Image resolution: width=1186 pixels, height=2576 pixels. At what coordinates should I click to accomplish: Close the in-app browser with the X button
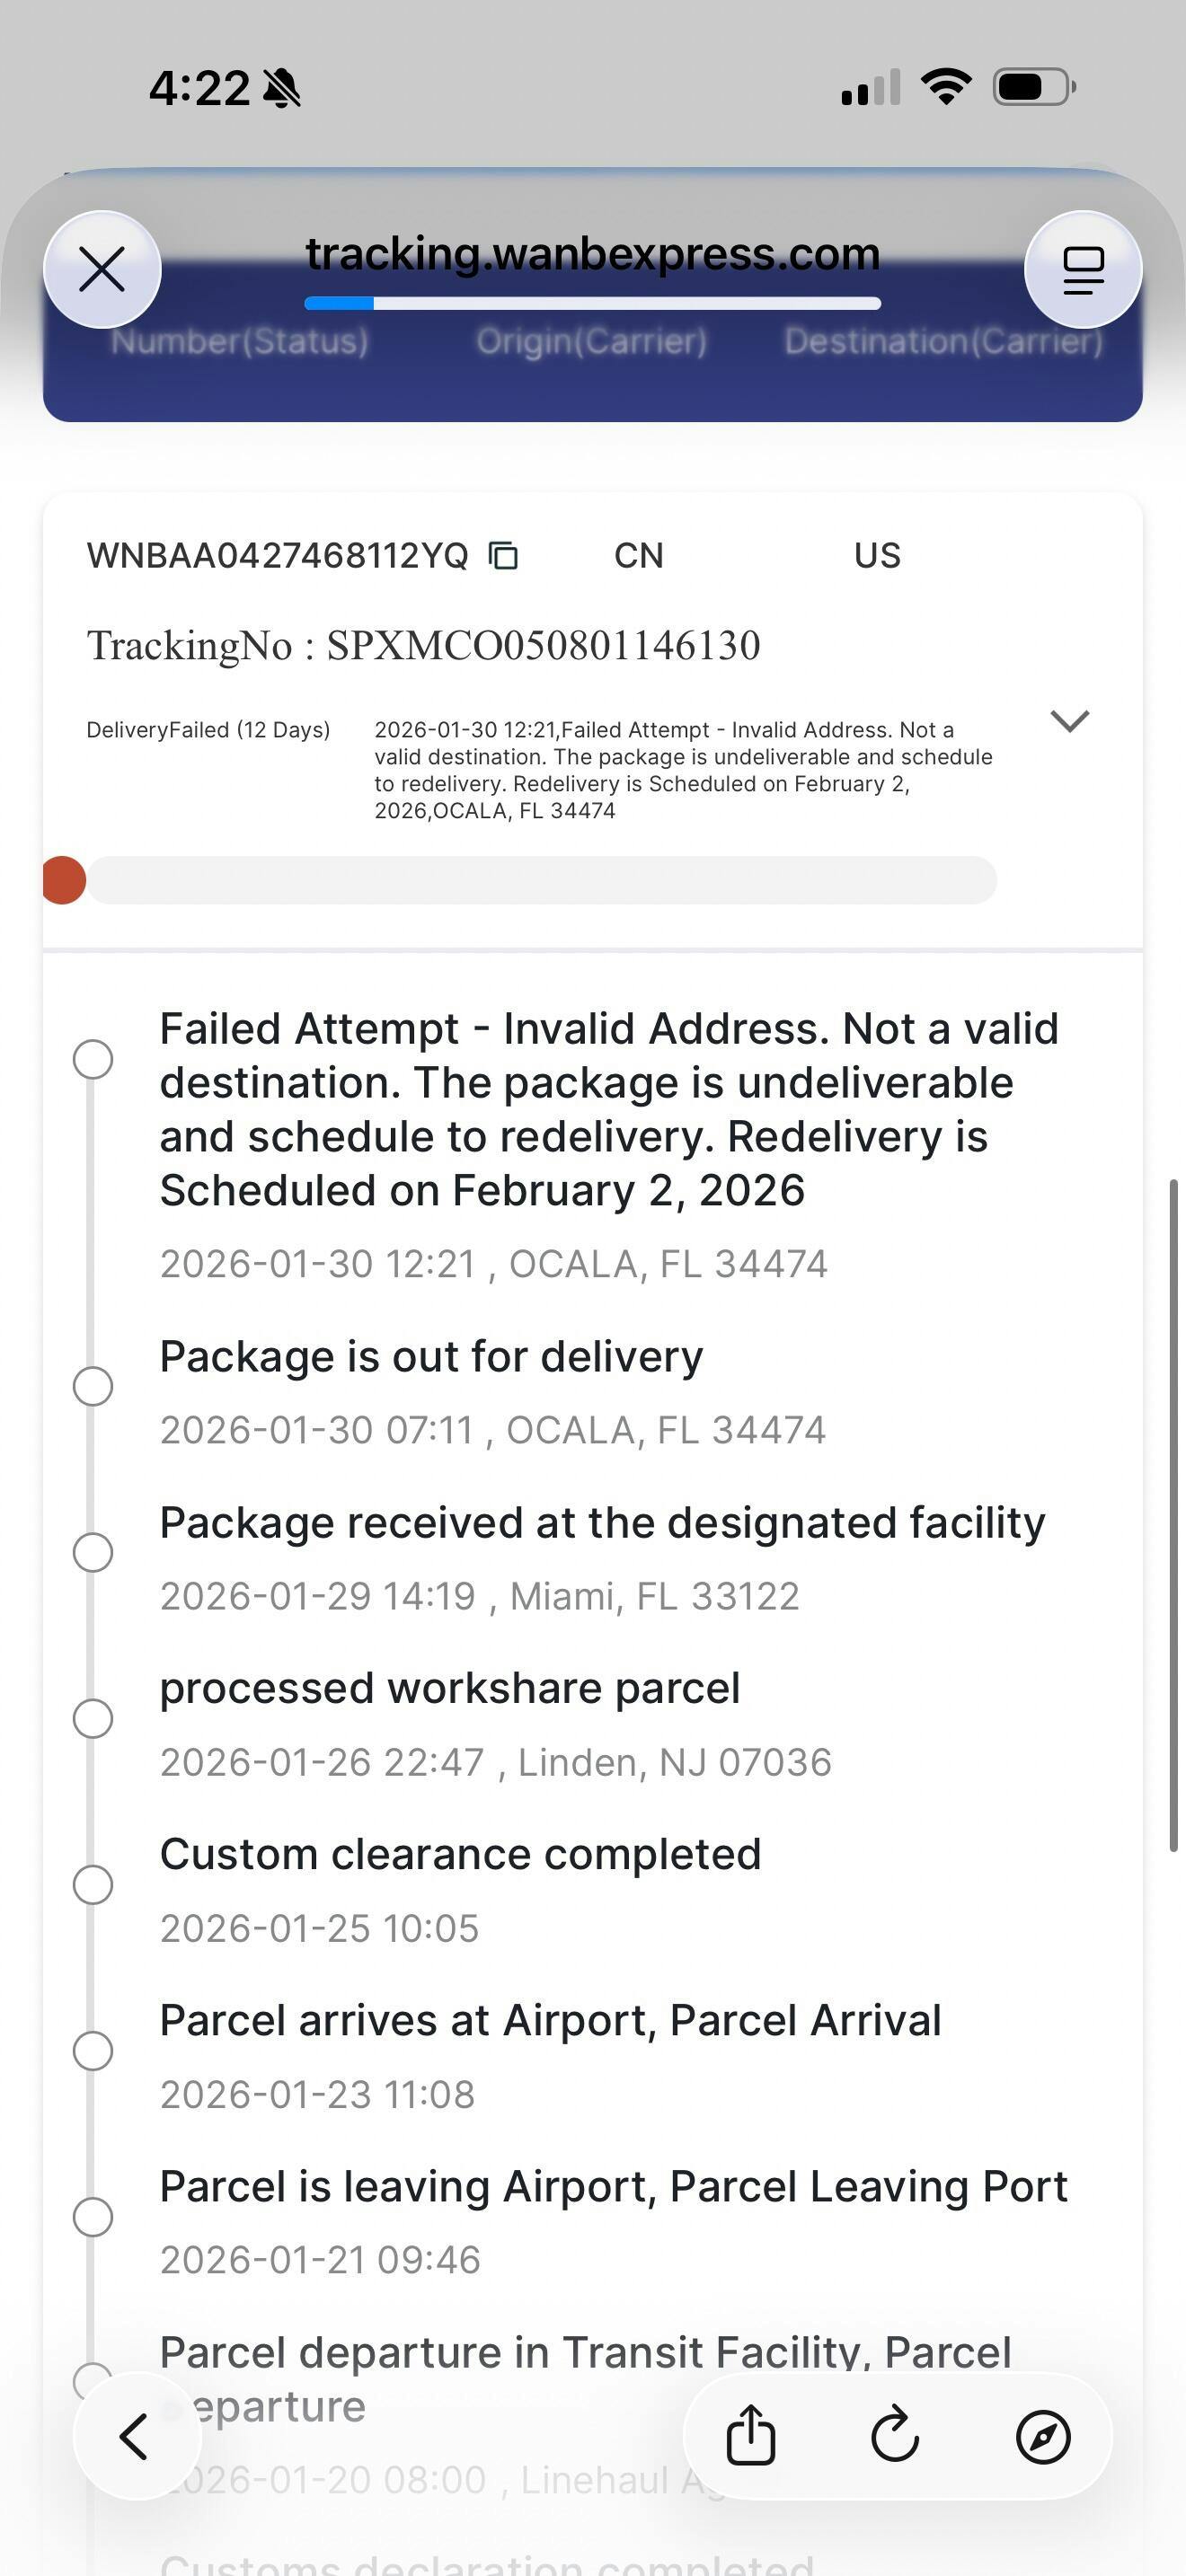click(102, 270)
